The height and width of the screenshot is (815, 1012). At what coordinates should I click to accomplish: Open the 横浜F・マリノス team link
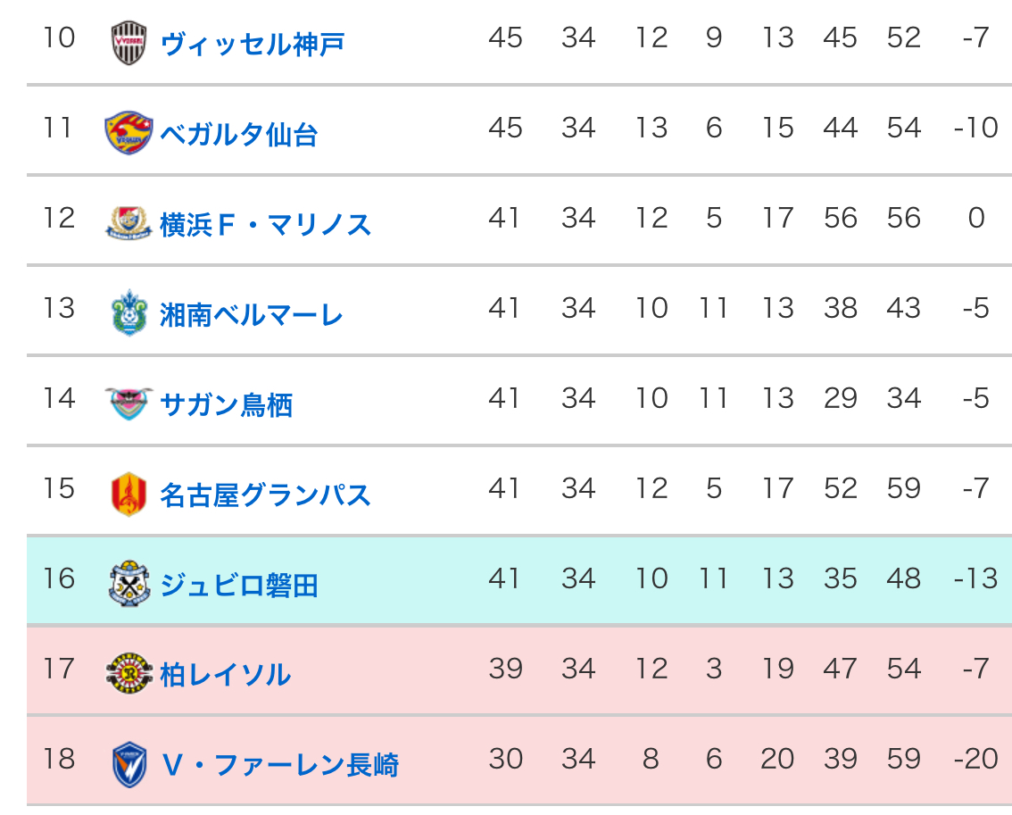pyautogui.click(x=265, y=224)
